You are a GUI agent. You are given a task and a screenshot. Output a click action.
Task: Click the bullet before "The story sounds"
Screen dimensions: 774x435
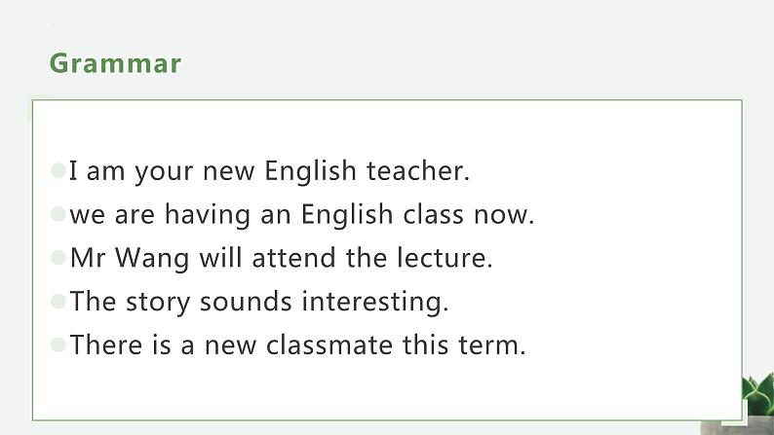point(58,301)
